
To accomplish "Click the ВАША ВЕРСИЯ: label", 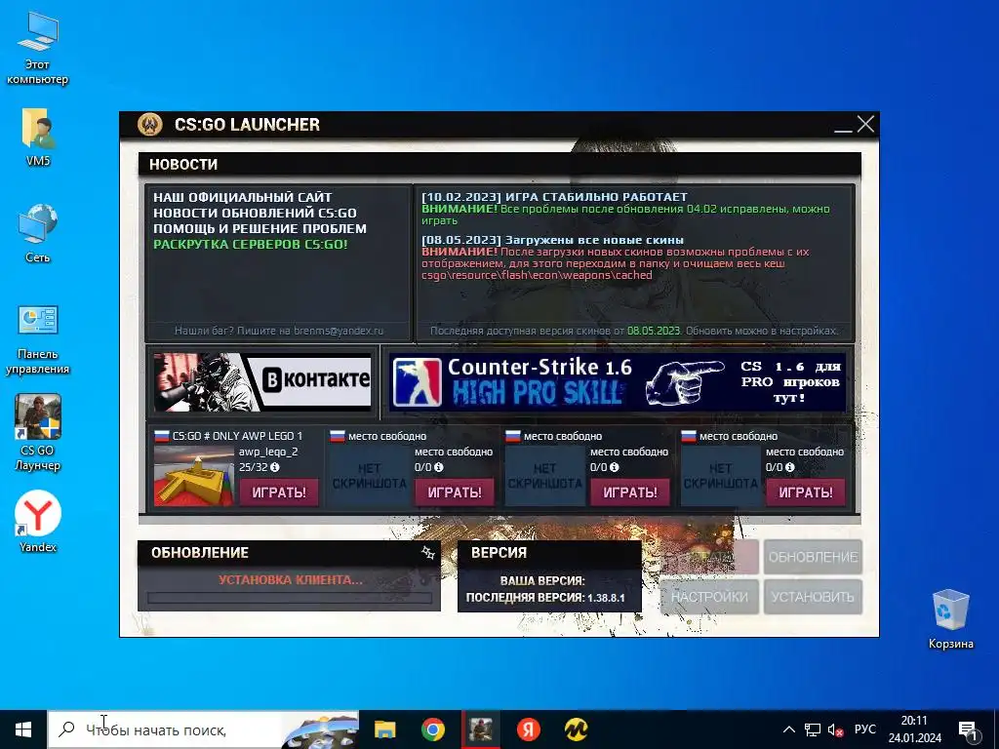I will (542, 581).
